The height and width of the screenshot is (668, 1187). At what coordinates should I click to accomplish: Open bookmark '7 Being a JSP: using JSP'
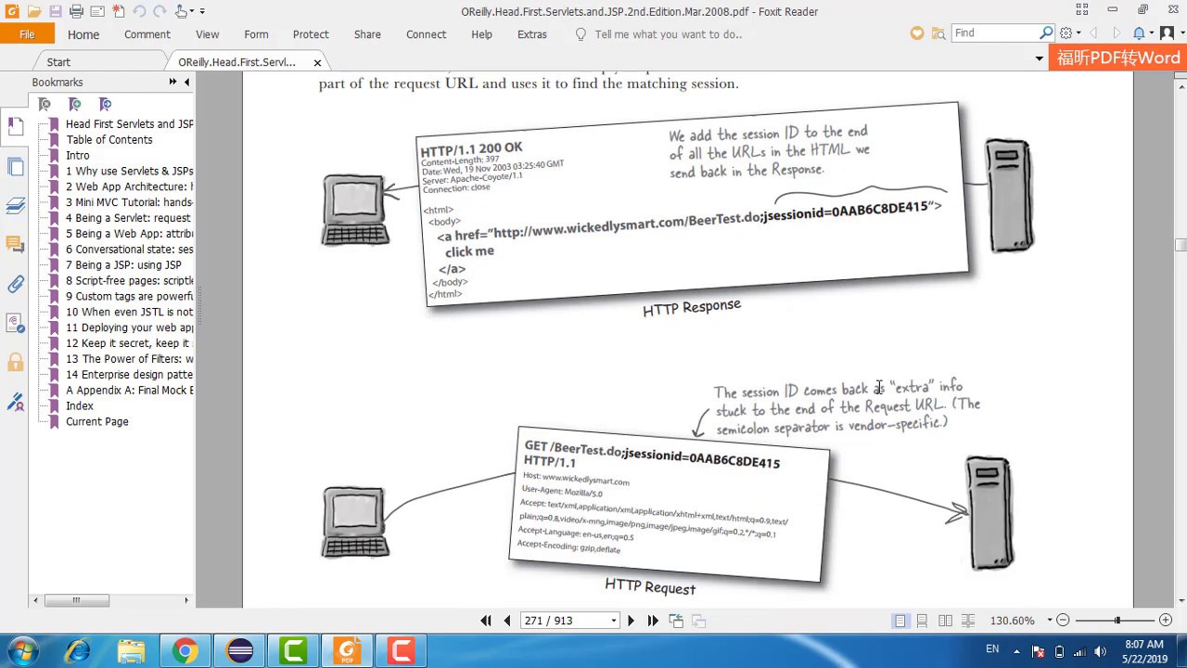click(123, 265)
